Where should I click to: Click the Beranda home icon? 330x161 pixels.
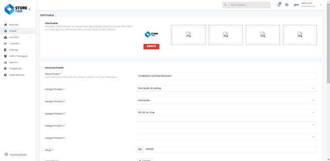coord(5,25)
